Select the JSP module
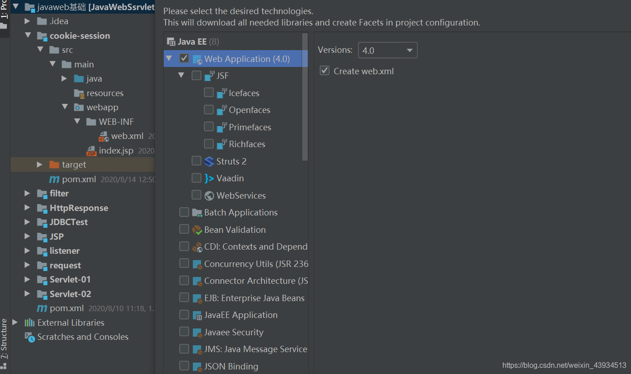The height and width of the screenshot is (374, 631). pos(57,237)
